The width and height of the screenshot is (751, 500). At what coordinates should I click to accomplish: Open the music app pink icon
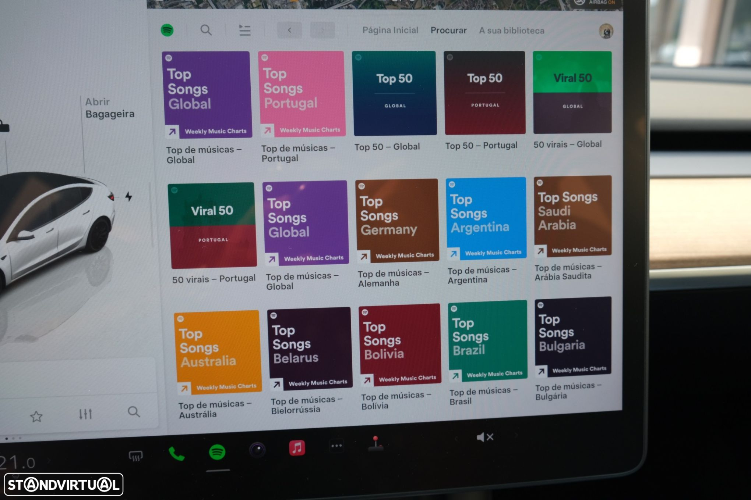[297, 448]
